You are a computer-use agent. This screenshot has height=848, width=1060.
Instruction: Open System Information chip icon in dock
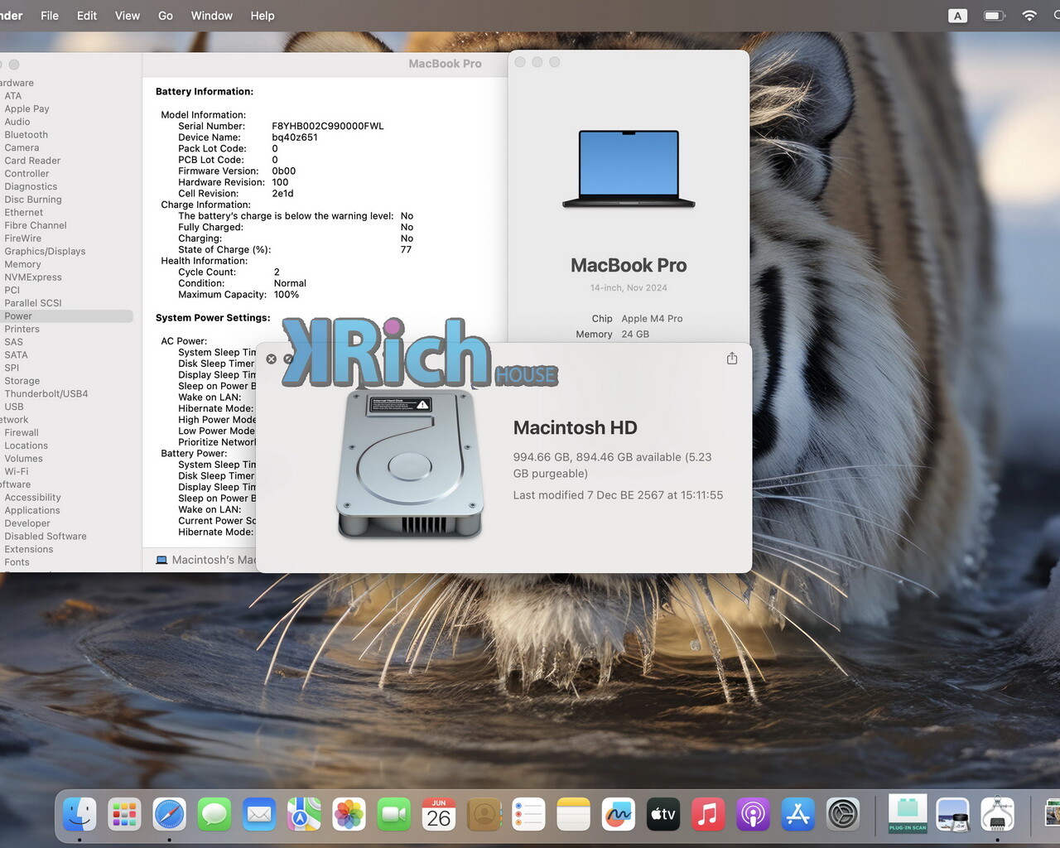tap(997, 815)
